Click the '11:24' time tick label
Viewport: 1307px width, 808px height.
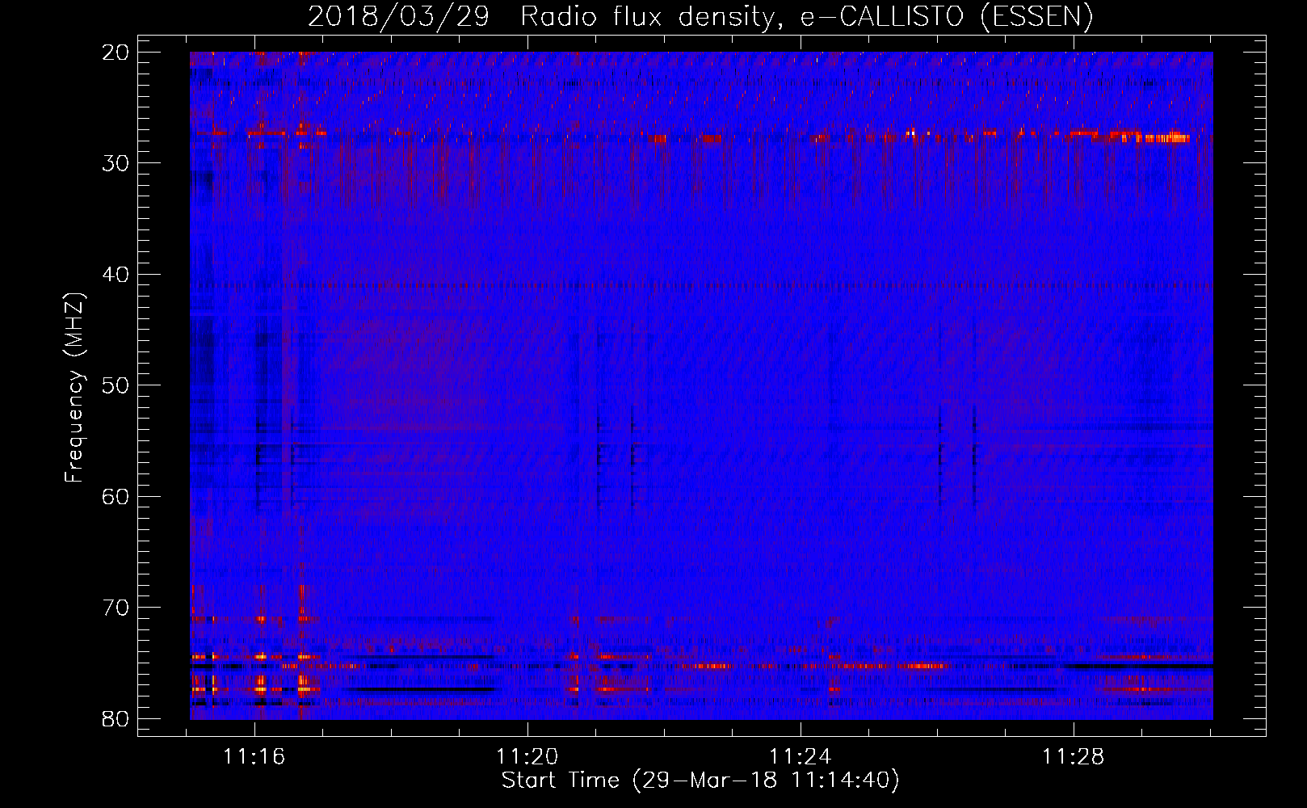click(x=801, y=757)
